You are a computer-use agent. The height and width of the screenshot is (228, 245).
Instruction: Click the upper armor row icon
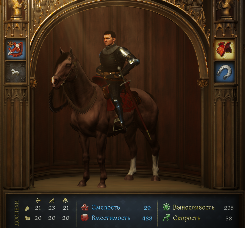pos(27,208)
